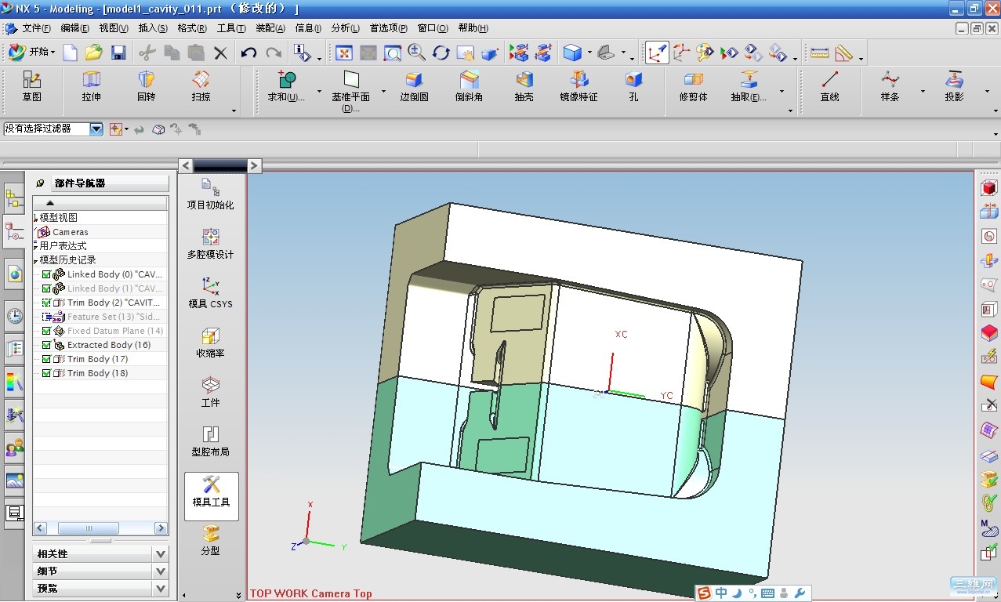The width and height of the screenshot is (1001, 602).
Task: Select the 拉伸 extrude tool
Action: [x=92, y=86]
